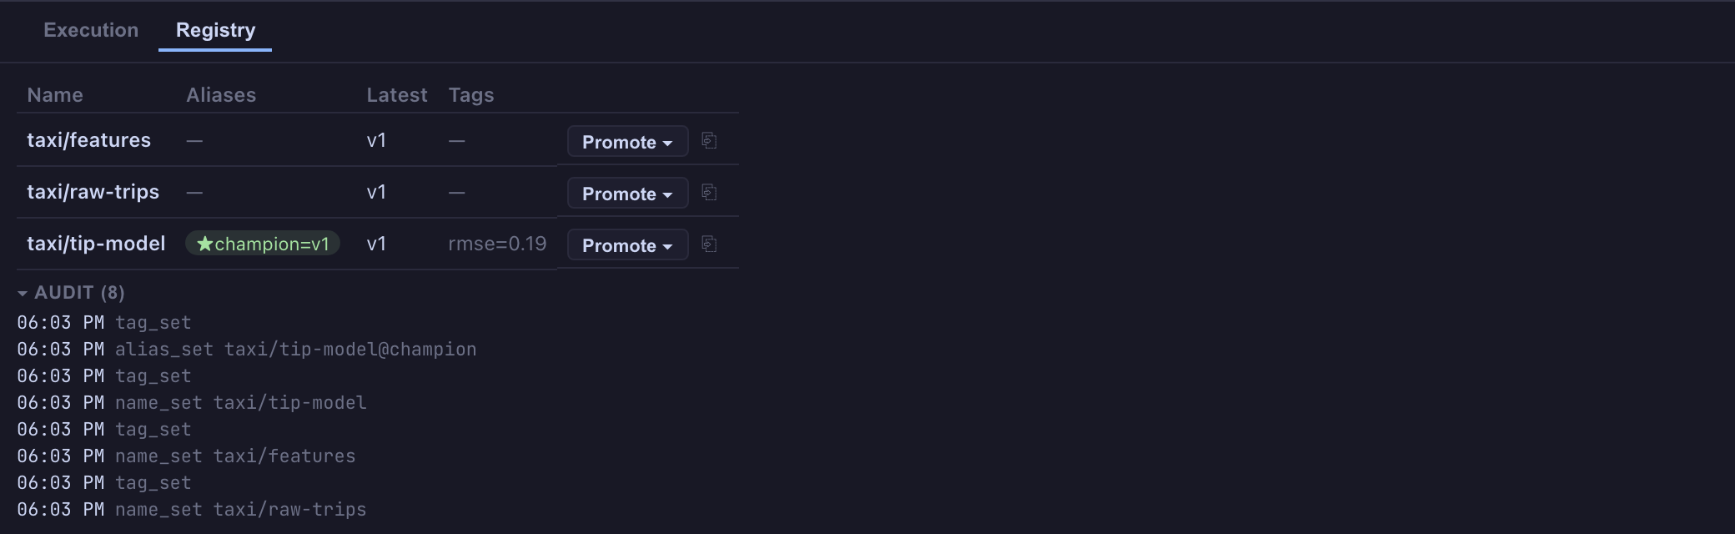Switch to the Execution tab
Screen dimensions: 1735x534
tap(91, 30)
